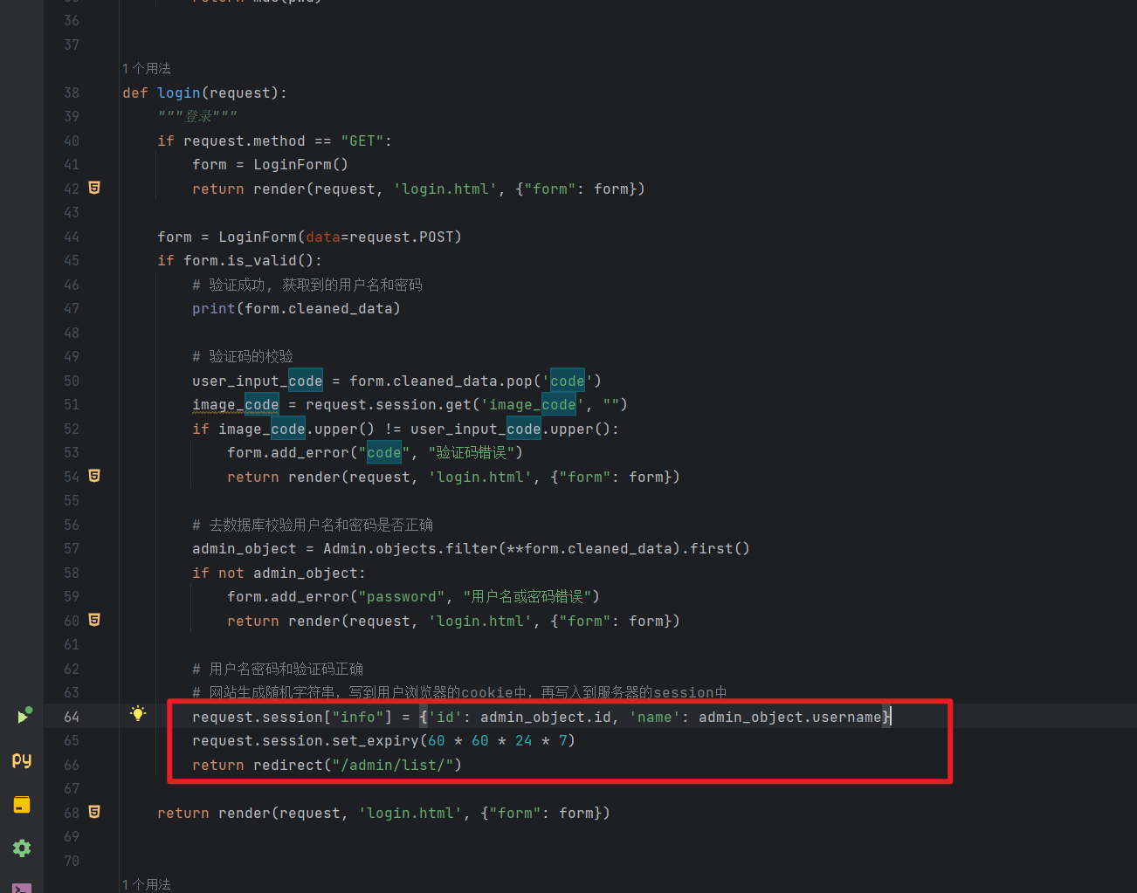This screenshot has width=1137, height=893.
Task: Click line number 57 in the gutter
Action: tap(72, 548)
